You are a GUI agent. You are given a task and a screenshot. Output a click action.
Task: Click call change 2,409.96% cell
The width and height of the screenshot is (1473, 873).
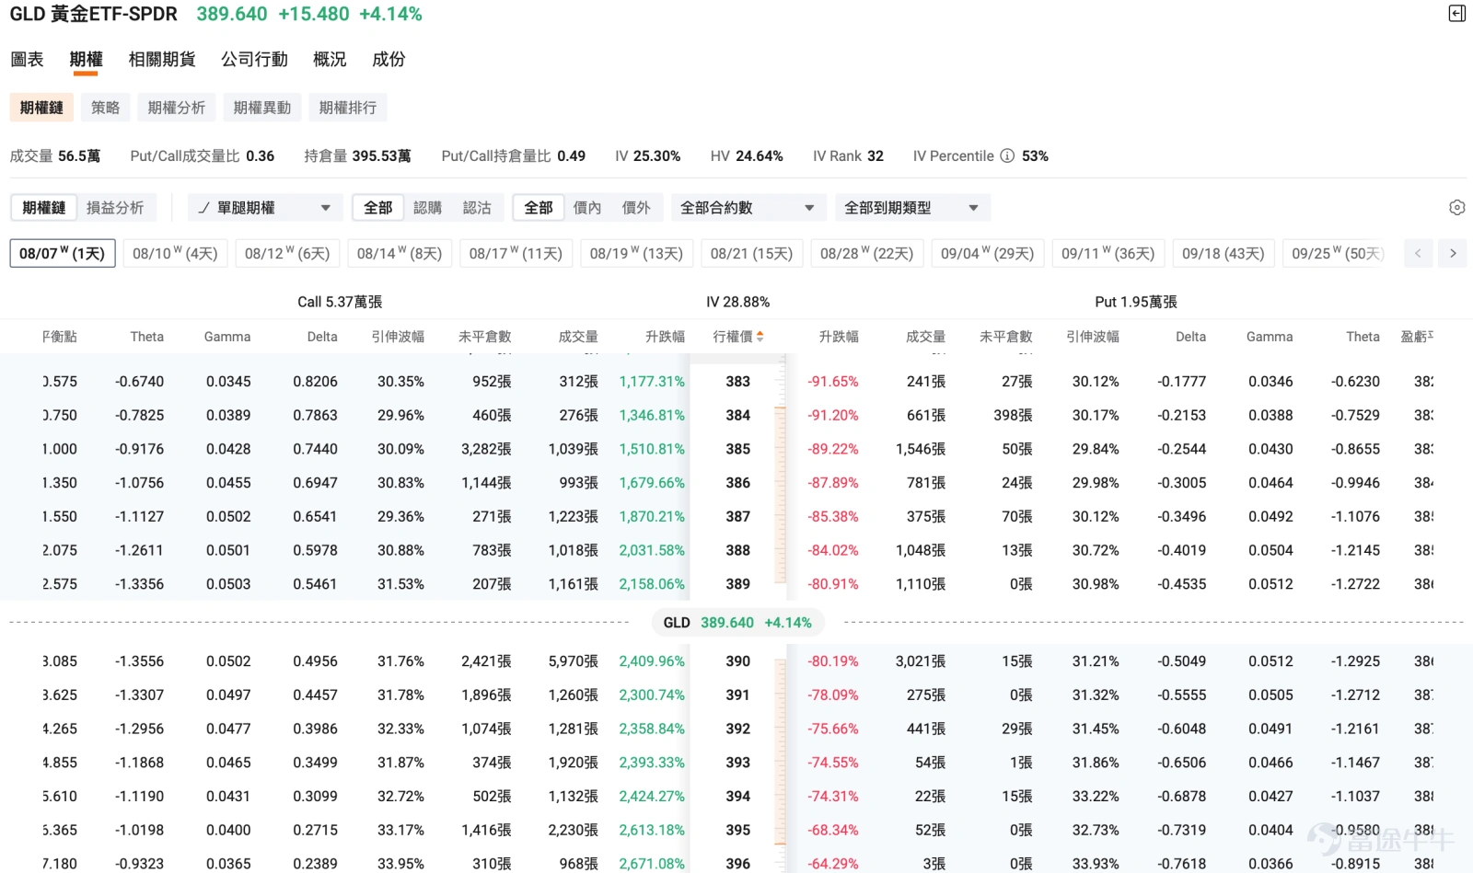pyautogui.click(x=652, y=661)
